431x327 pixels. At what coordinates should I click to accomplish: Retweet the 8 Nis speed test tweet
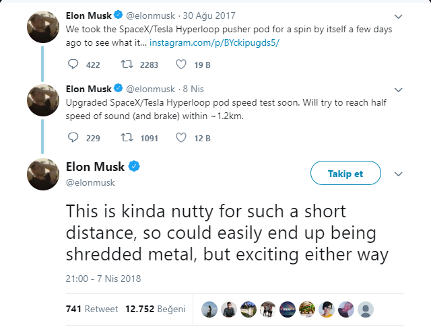pyautogui.click(x=126, y=138)
